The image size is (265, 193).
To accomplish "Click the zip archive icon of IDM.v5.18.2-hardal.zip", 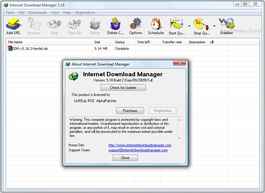I will (10, 48).
